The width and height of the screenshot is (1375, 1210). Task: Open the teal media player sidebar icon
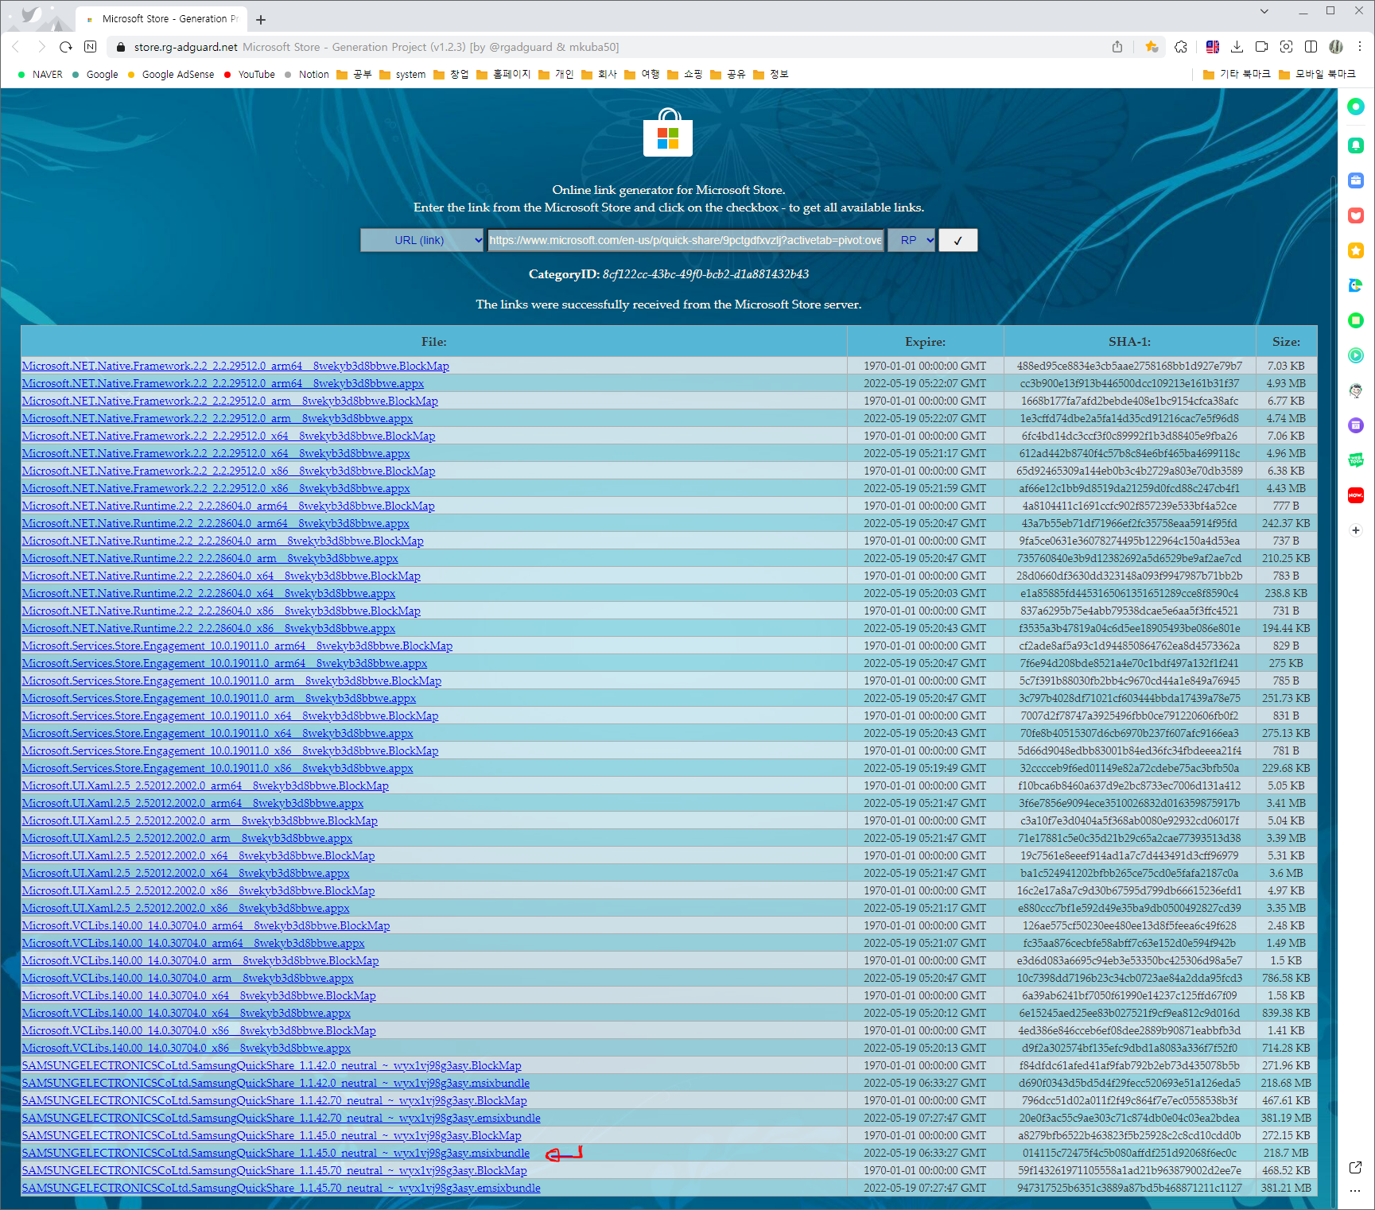point(1356,355)
